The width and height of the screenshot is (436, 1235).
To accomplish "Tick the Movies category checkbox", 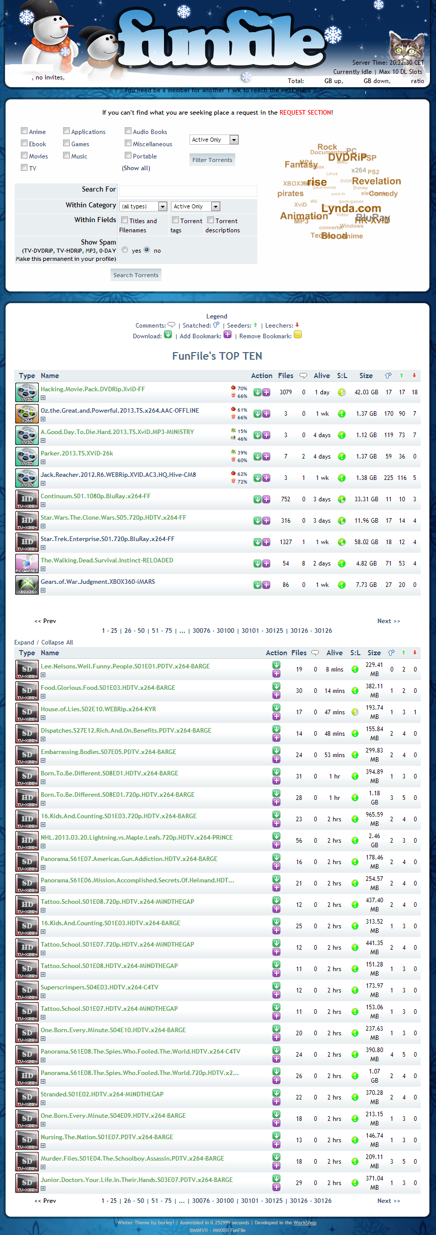I will [24, 155].
